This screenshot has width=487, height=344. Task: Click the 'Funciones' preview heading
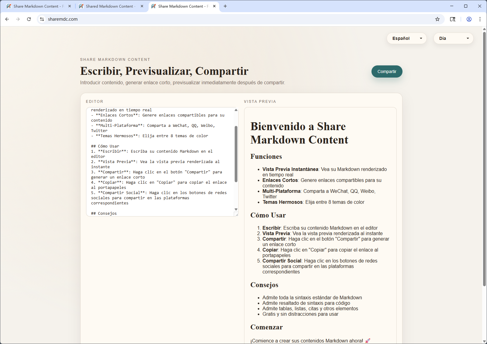point(266,156)
